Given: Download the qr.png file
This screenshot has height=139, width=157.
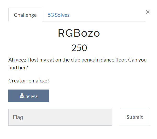Looking at the screenshot, I should [x=28, y=96].
